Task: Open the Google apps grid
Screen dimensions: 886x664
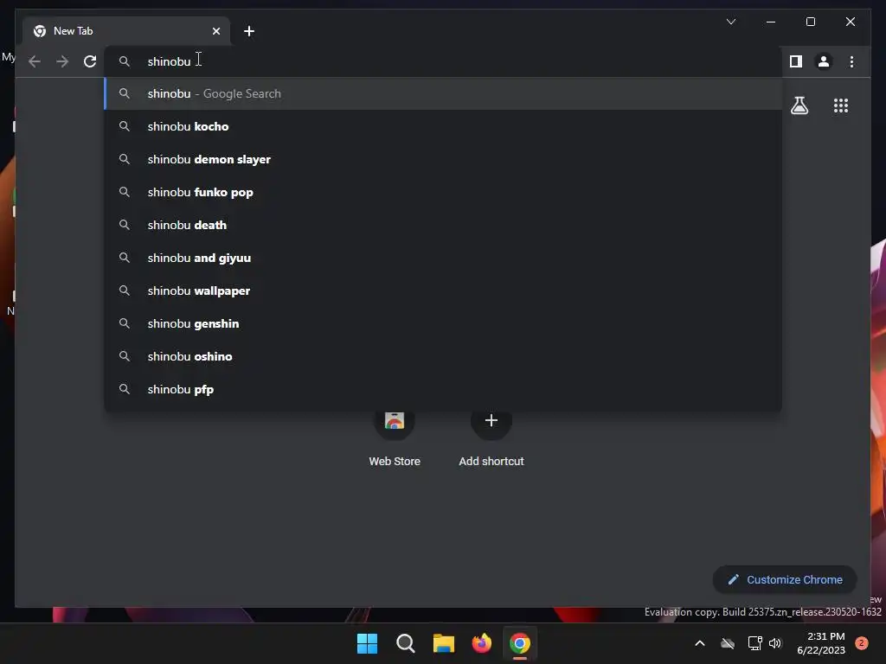Action: click(841, 105)
